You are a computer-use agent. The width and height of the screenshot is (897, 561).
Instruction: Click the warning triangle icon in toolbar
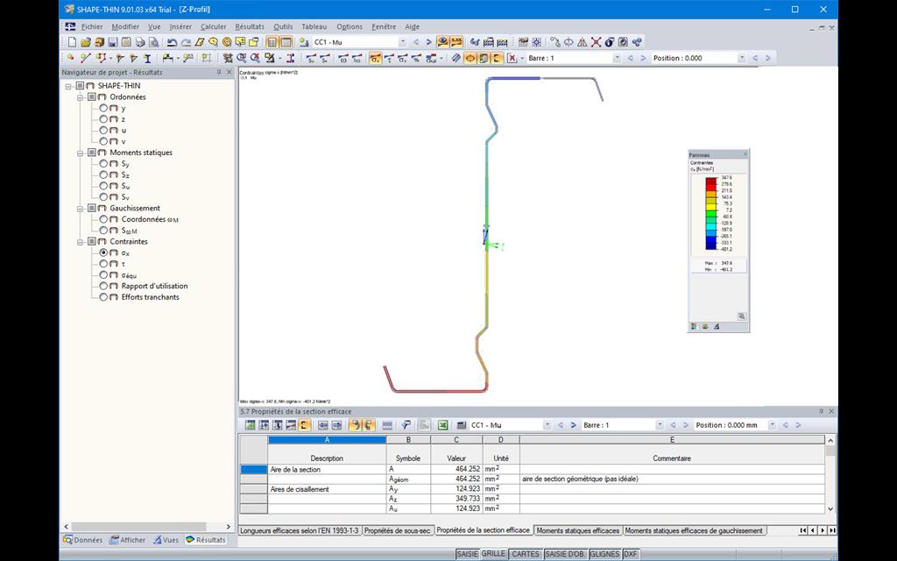pos(583,42)
